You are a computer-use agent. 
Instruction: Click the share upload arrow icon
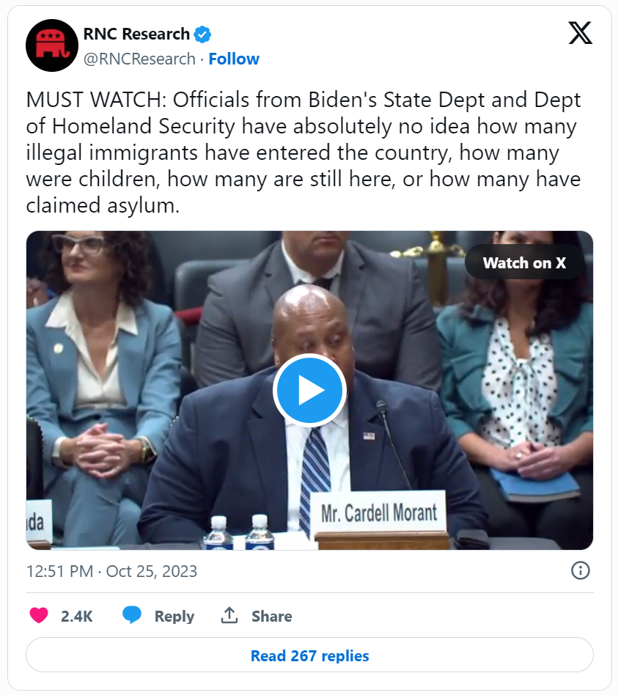(x=229, y=615)
